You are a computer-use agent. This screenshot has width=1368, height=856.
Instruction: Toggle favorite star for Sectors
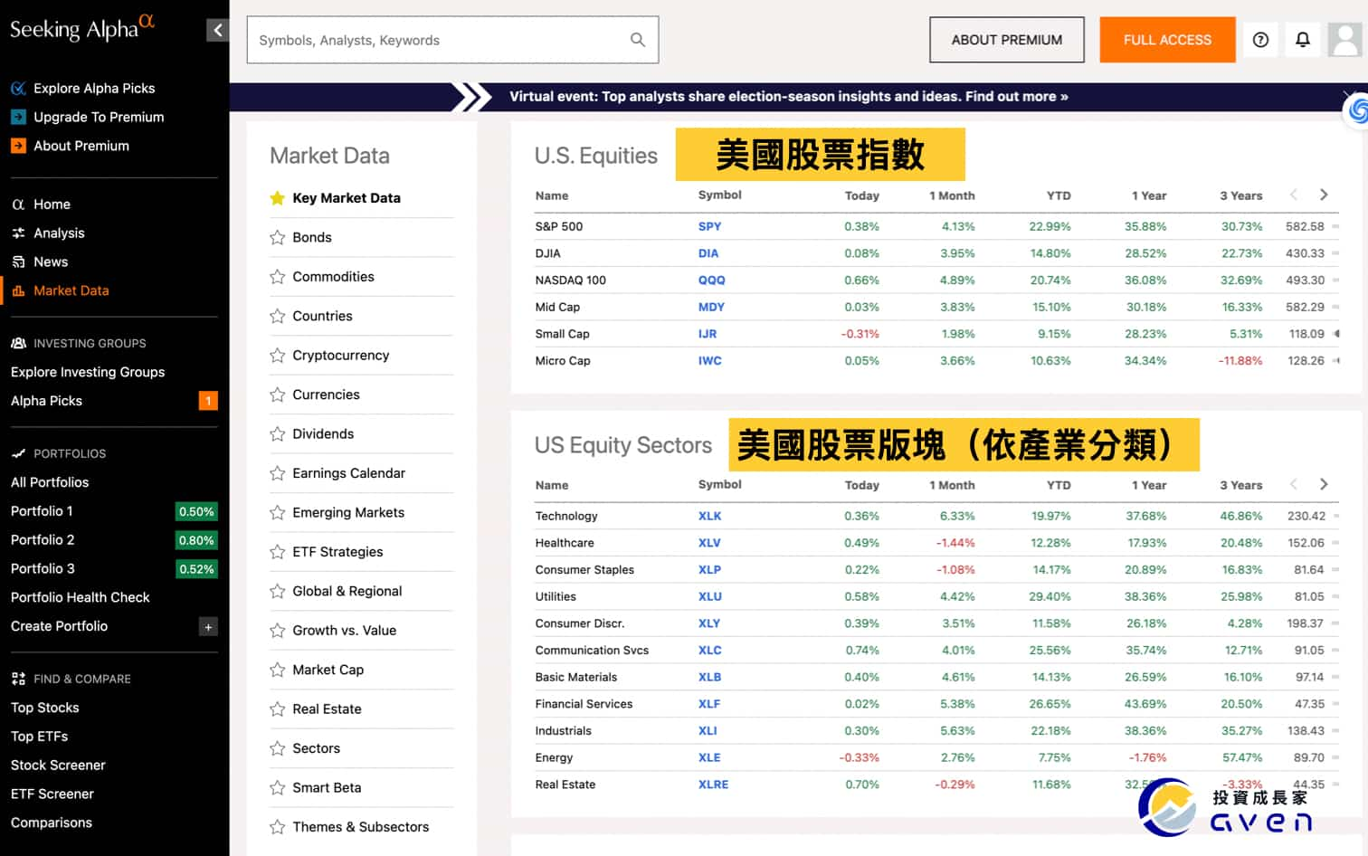click(x=277, y=748)
